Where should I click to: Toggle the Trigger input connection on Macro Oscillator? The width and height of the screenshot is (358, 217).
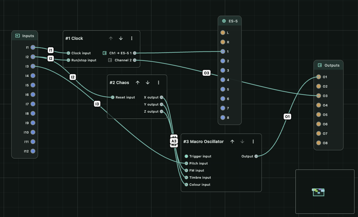186,156
